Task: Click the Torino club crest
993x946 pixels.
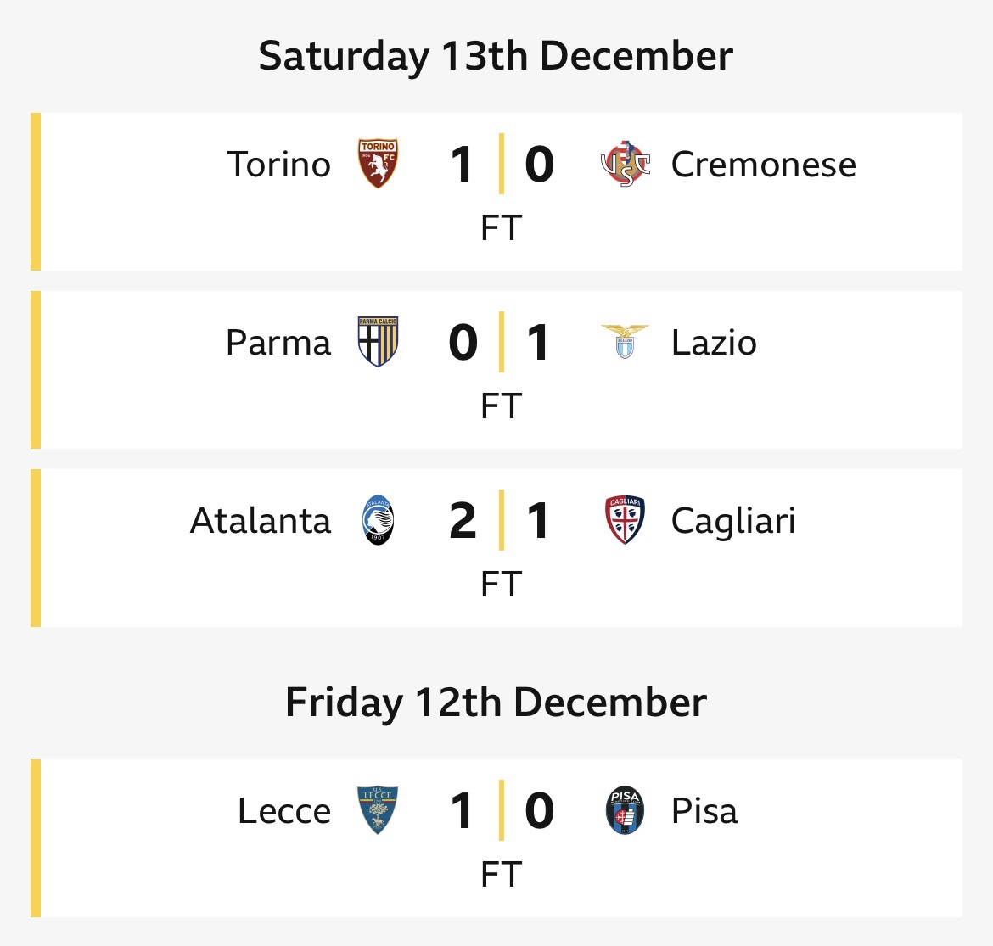Action: [x=378, y=164]
